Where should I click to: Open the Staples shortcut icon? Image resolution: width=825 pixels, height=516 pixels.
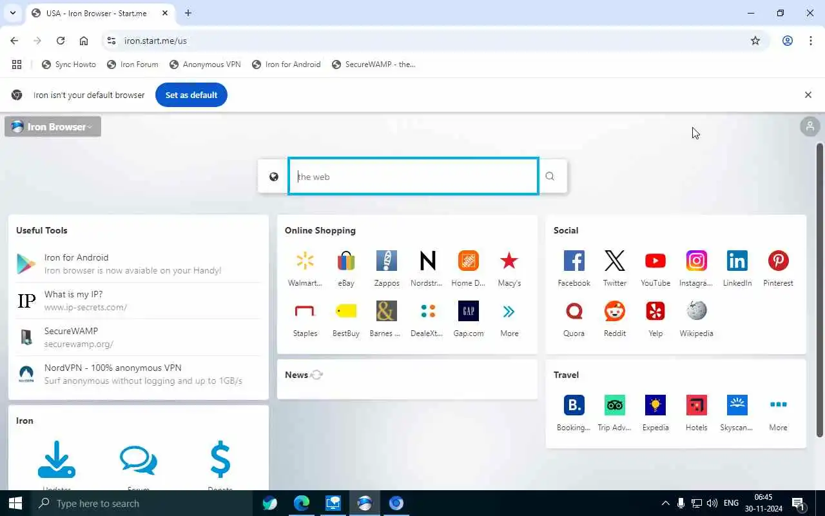tap(305, 311)
